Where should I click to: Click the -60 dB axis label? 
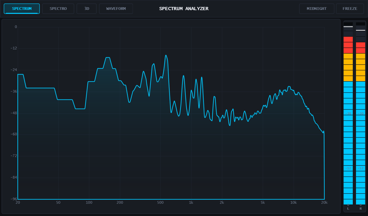point(13,135)
